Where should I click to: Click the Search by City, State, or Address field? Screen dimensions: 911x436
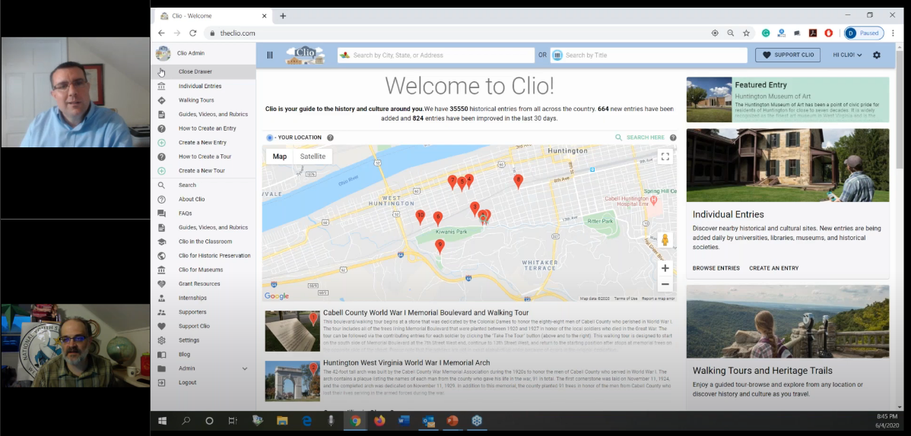pos(436,55)
